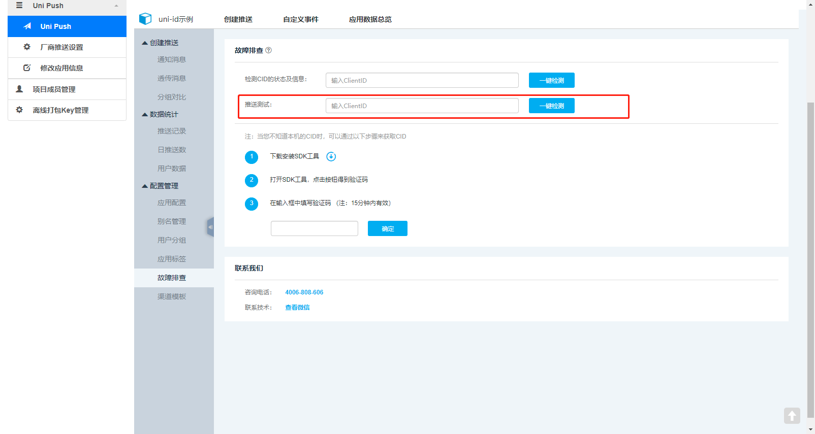
Task: Click 一键检测 button for CID status check
Action: [x=552, y=80]
